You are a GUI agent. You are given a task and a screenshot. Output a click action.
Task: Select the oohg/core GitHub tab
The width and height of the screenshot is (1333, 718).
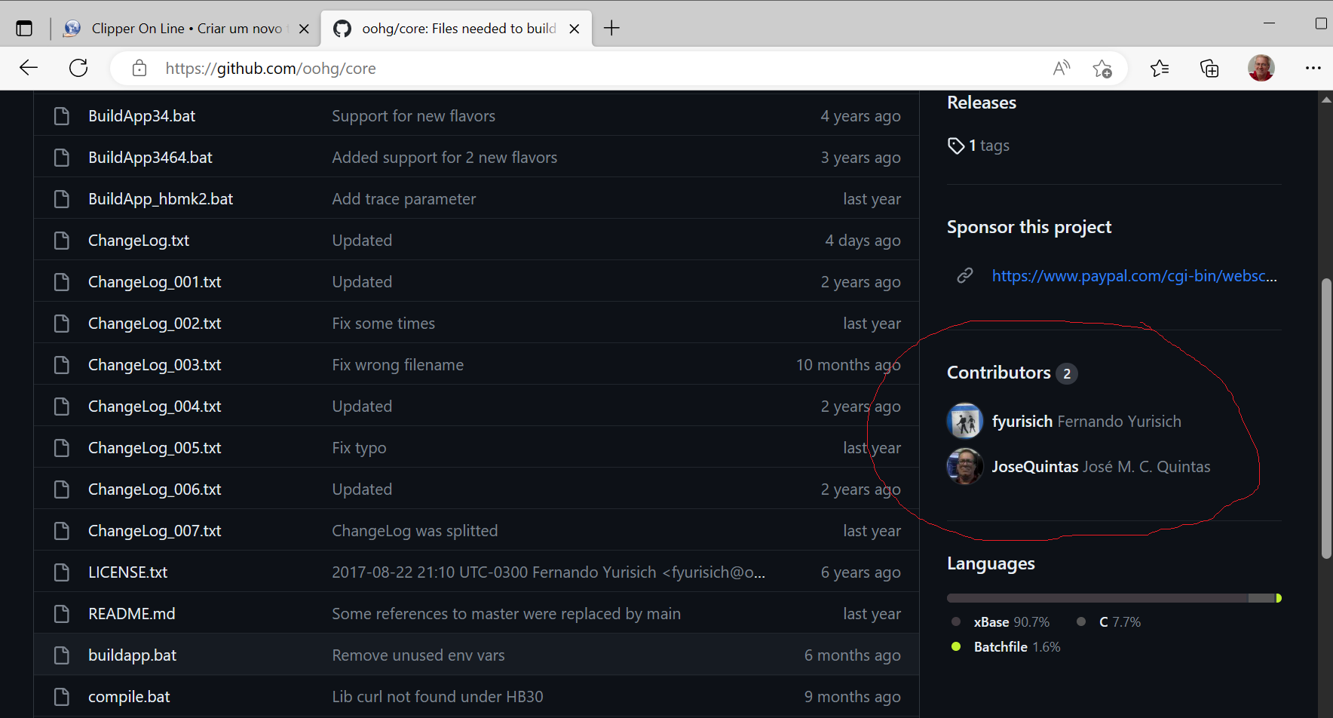(457, 29)
